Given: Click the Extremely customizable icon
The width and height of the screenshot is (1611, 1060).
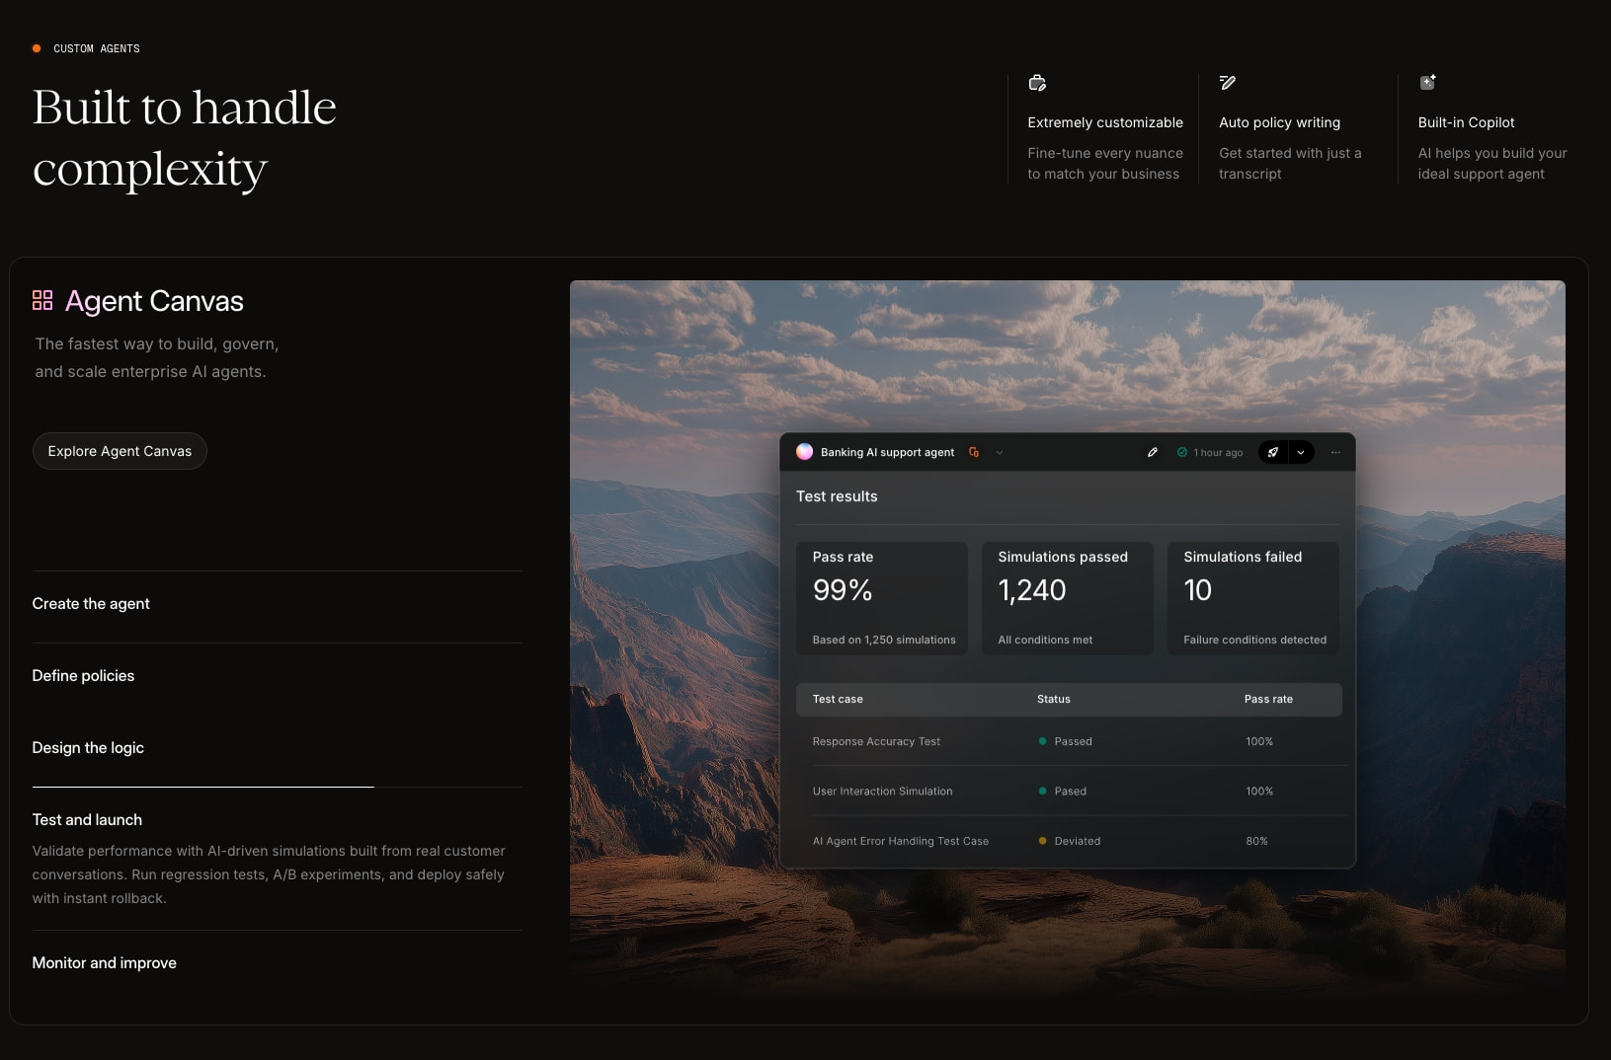Looking at the screenshot, I should pos(1037,83).
